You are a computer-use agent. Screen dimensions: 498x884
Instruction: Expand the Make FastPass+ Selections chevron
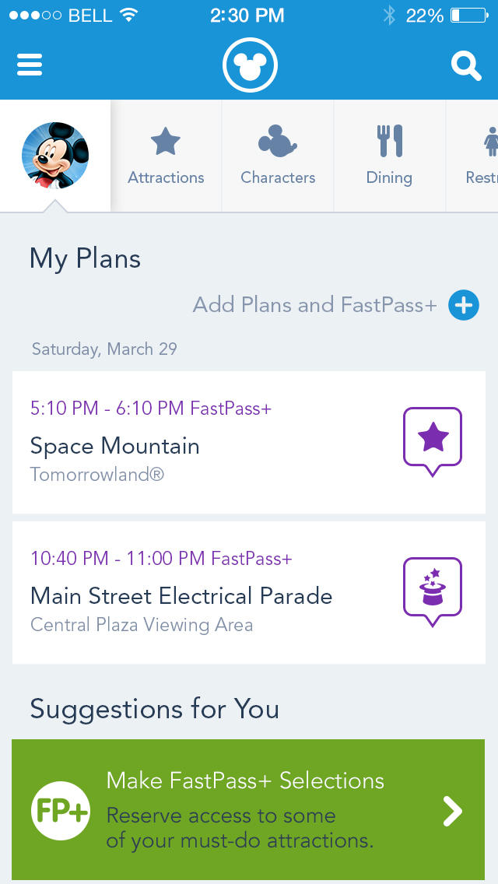coord(452,812)
